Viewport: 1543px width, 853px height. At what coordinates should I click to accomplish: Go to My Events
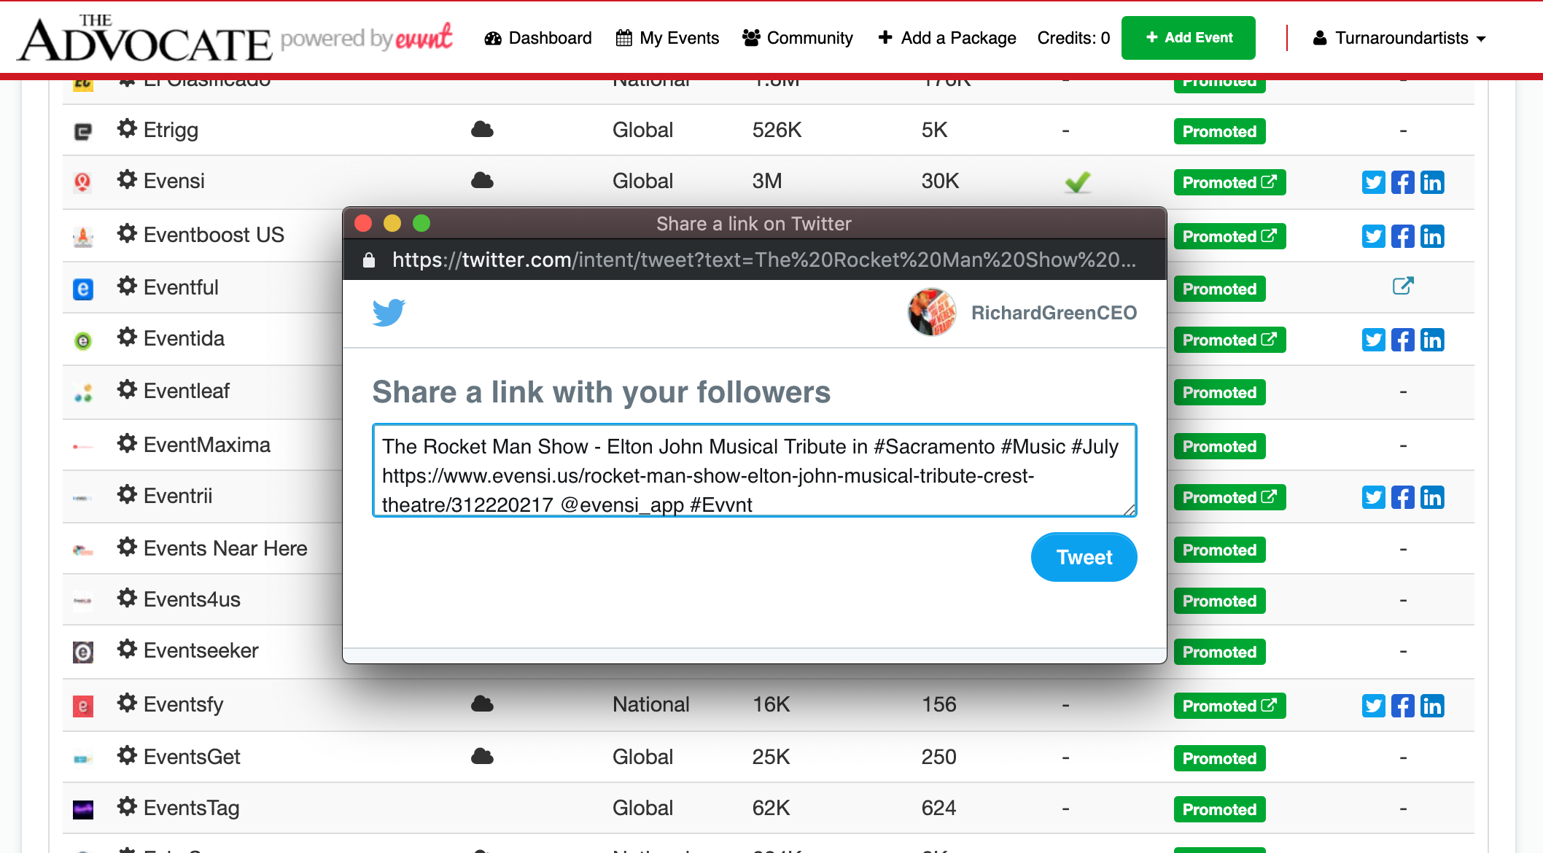[667, 38]
